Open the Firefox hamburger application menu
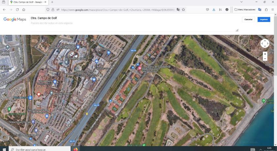The height and width of the screenshot is (151, 277). (272, 10)
